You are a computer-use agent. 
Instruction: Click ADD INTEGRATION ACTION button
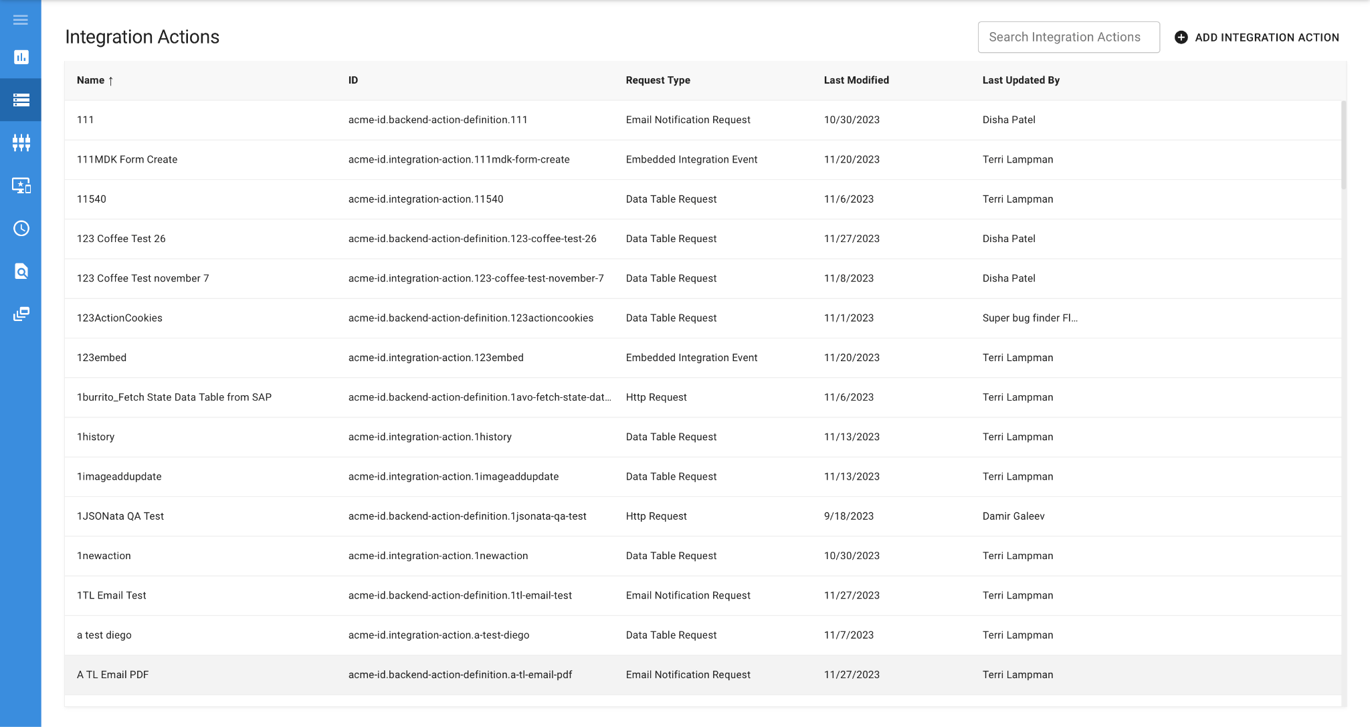[1266, 37]
